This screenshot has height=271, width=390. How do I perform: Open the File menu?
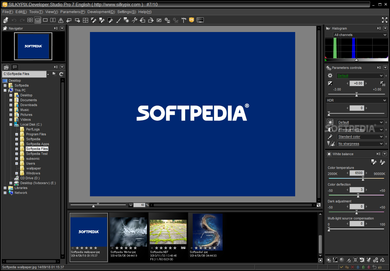(8, 12)
